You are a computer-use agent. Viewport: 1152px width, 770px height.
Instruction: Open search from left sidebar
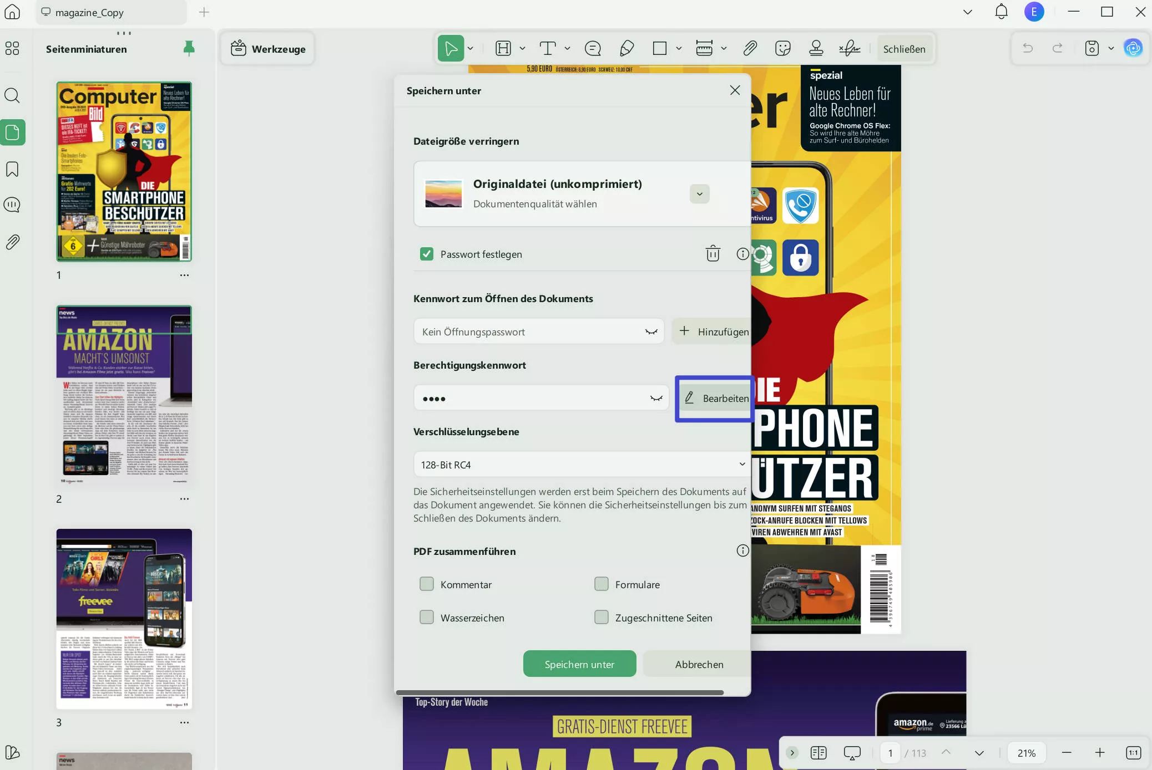tap(12, 95)
